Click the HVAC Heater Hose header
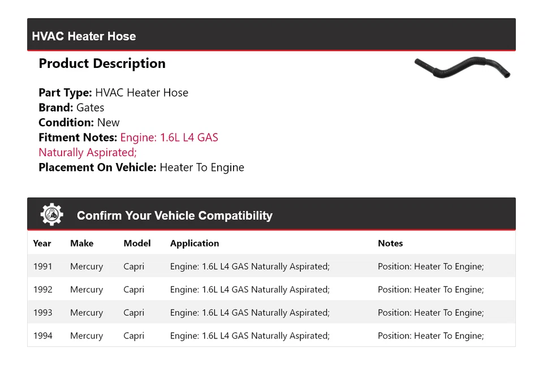Screen dimensions: 543x365 click(271, 35)
